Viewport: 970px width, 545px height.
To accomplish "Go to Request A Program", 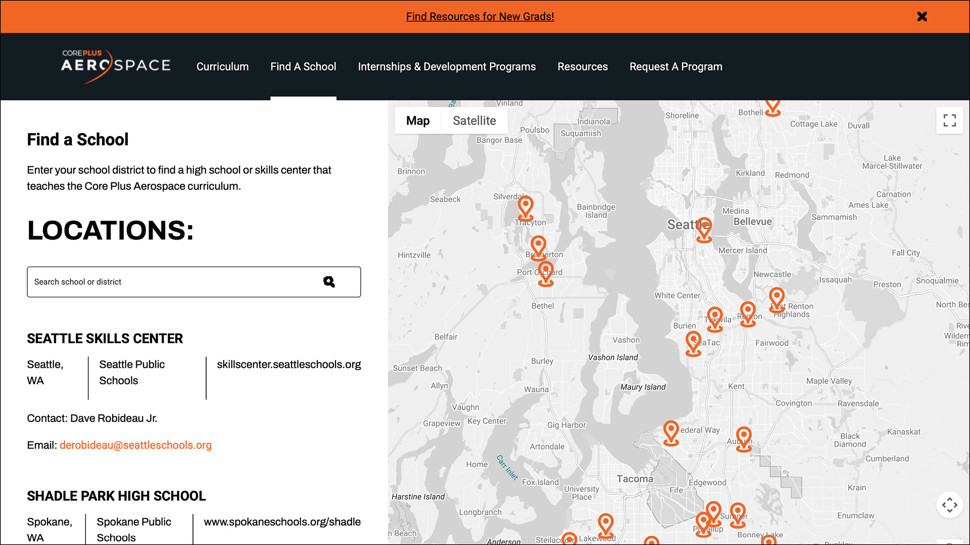I will point(675,67).
